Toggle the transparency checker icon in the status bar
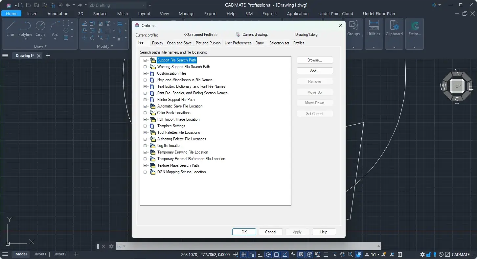 point(301,254)
